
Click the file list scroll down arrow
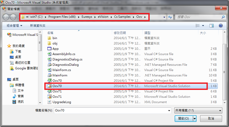coord(224,103)
